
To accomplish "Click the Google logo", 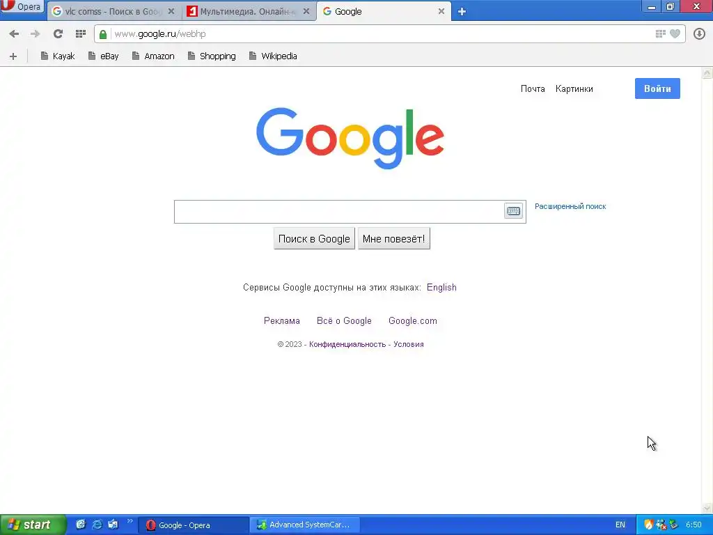I will pos(350,138).
